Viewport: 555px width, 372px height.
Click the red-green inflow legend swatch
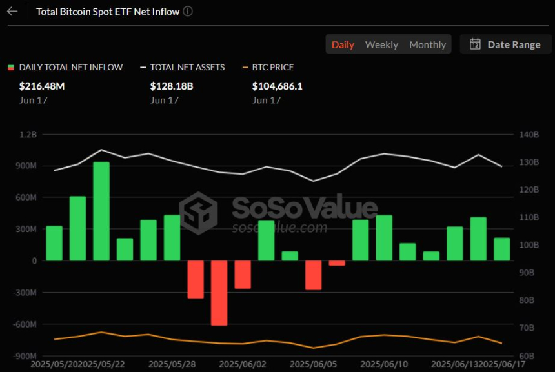click(11, 67)
